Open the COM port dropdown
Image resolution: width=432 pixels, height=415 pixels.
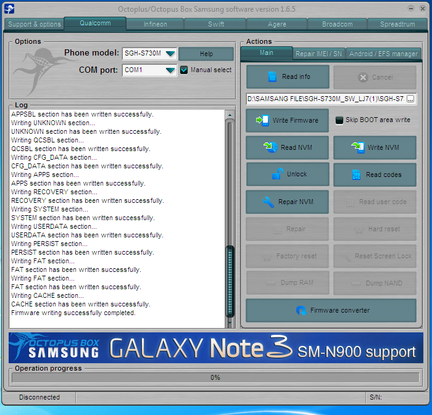[x=170, y=70]
